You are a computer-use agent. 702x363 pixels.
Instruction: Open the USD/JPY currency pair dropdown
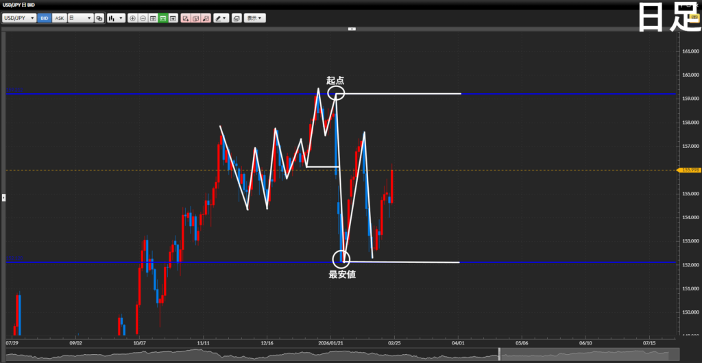pyautogui.click(x=19, y=18)
